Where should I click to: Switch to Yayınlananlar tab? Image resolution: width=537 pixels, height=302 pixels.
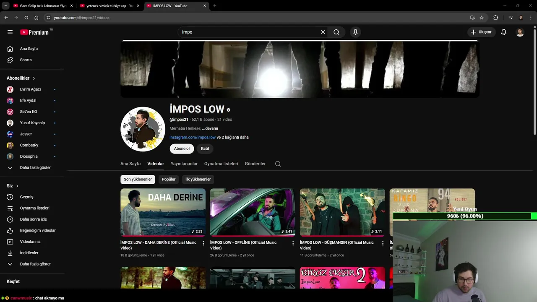click(184, 164)
